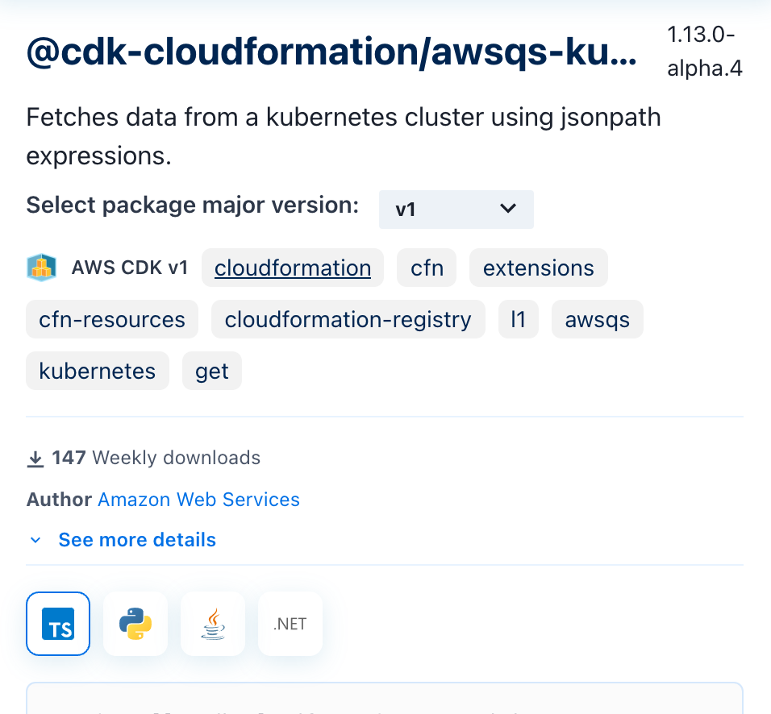The height and width of the screenshot is (714, 771).
Task: Select the .NET language icon
Action: 290,623
